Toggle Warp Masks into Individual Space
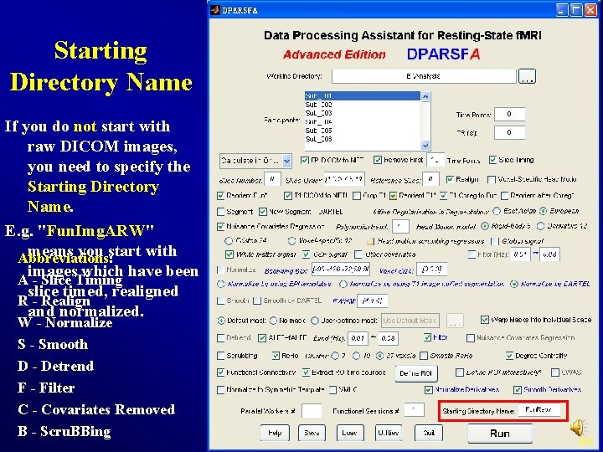This screenshot has height=452, width=603. click(x=485, y=320)
